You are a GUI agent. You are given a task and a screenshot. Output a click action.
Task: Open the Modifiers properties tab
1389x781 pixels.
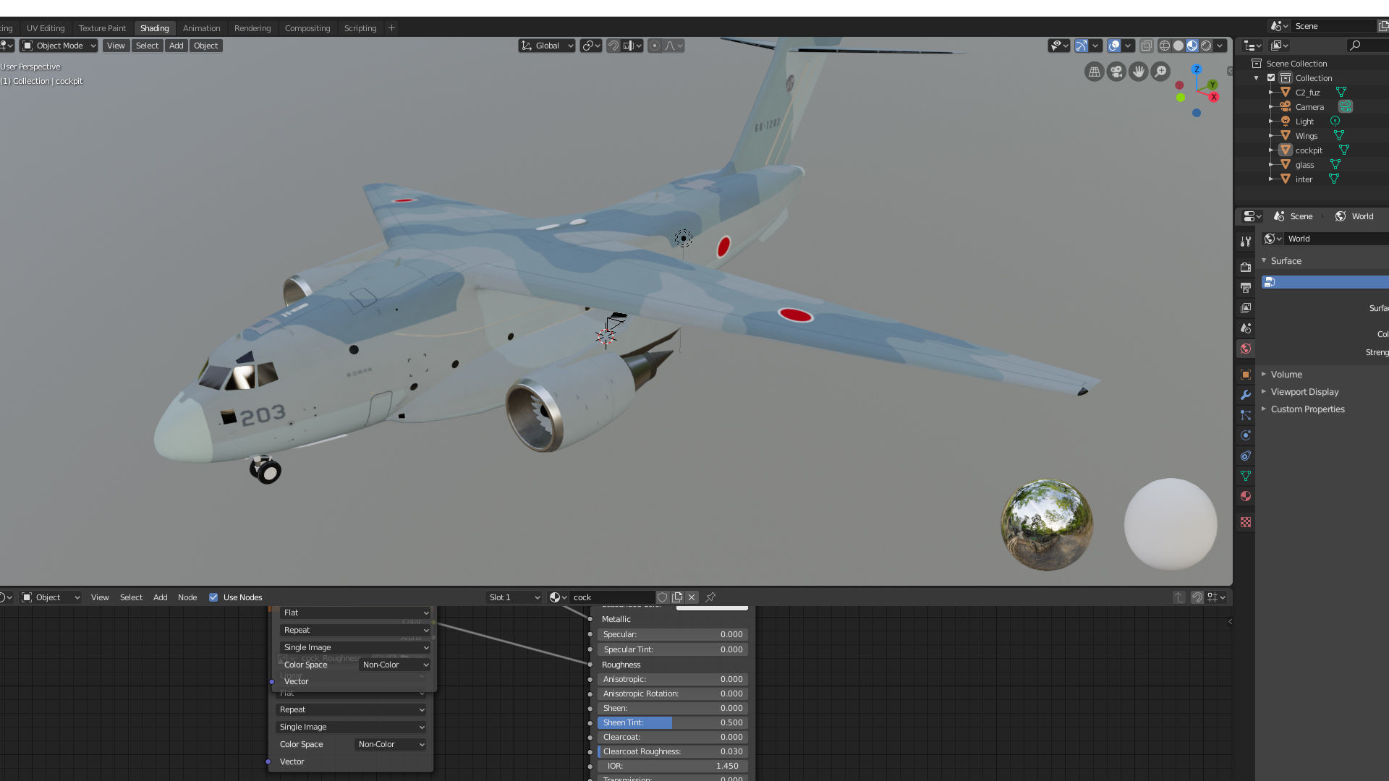(1246, 395)
